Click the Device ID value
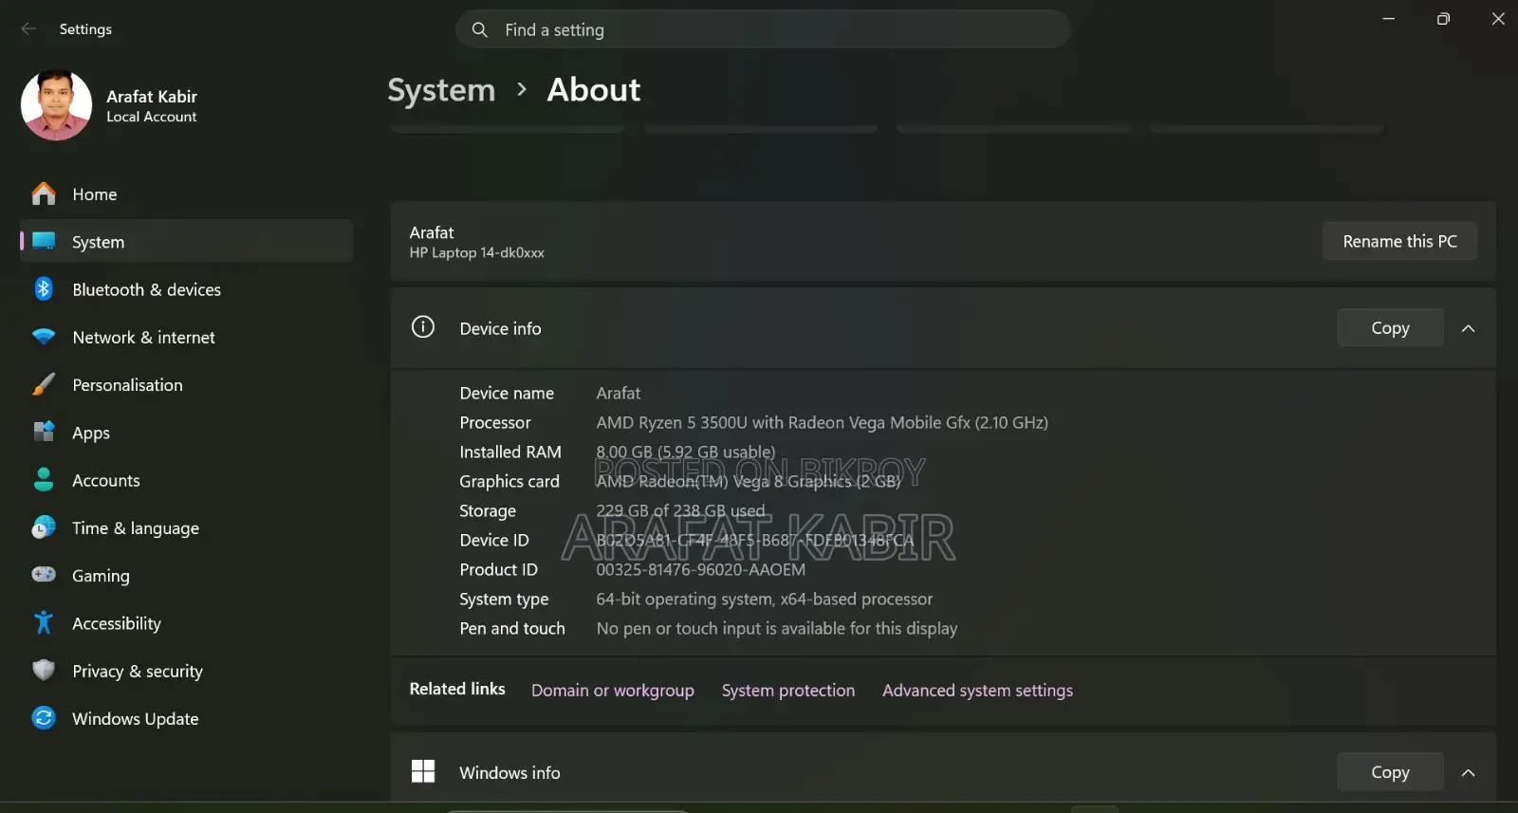 [x=754, y=540]
